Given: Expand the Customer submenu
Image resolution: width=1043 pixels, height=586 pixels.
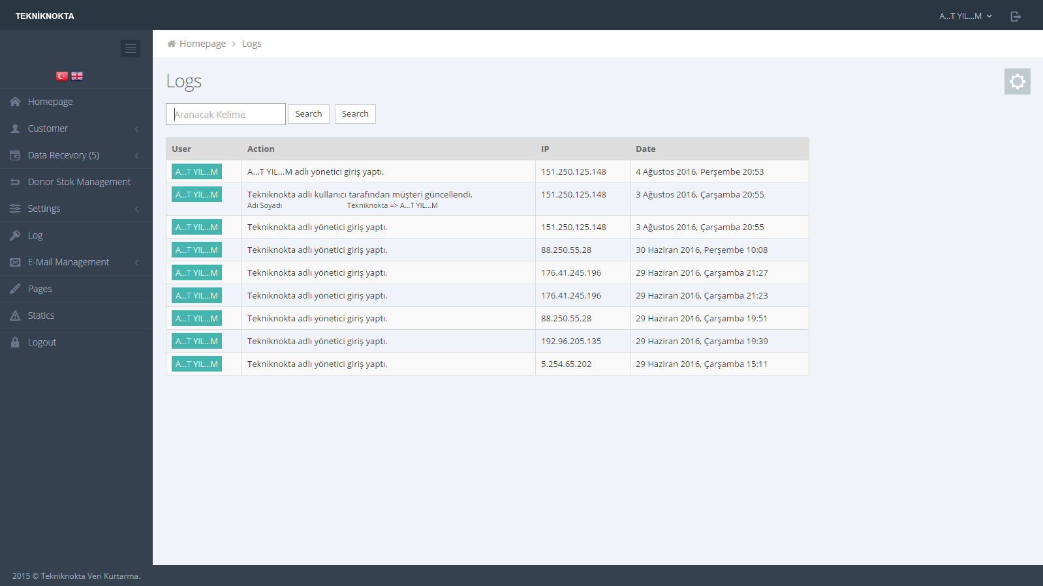Looking at the screenshot, I should pyautogui.click(x=76, y=128).
